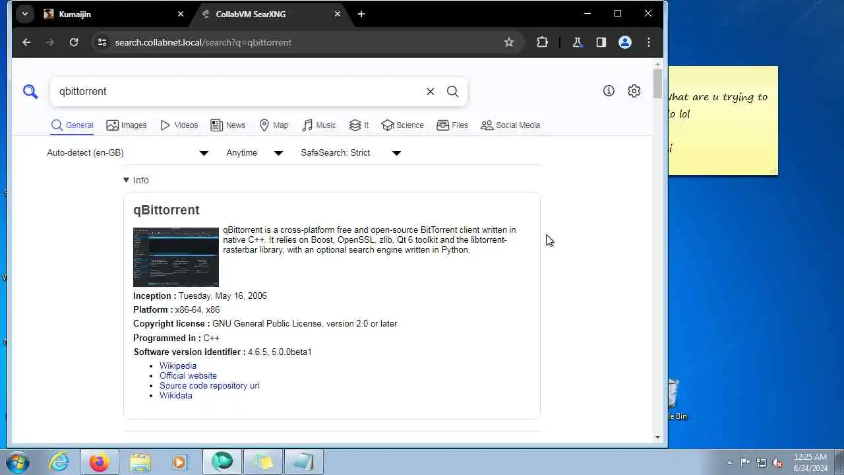Image resolution: width=844 pixels, height=475 pixels.
Task: Open the Wikidata link
Action: [x=176, y=395]
